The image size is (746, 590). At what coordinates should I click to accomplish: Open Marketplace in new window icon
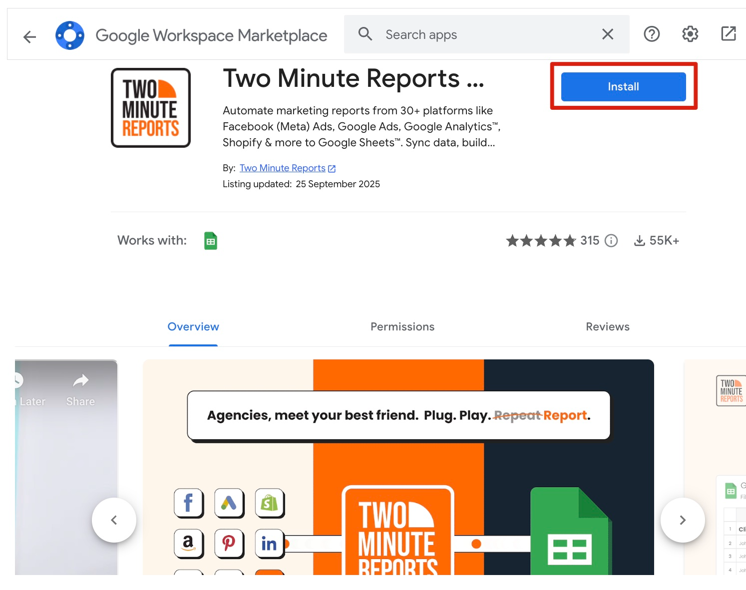pos(729,34)
